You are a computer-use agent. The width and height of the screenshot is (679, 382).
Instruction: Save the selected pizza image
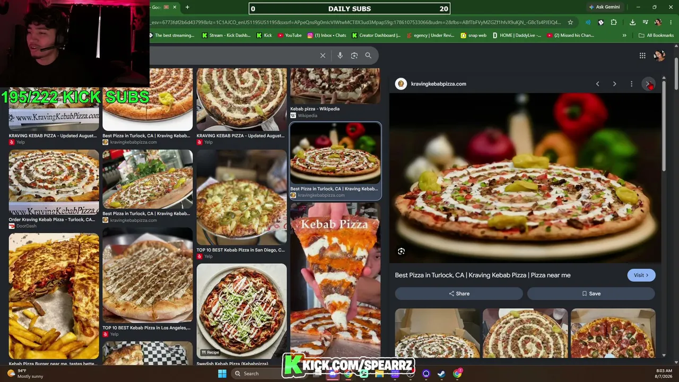591,293
